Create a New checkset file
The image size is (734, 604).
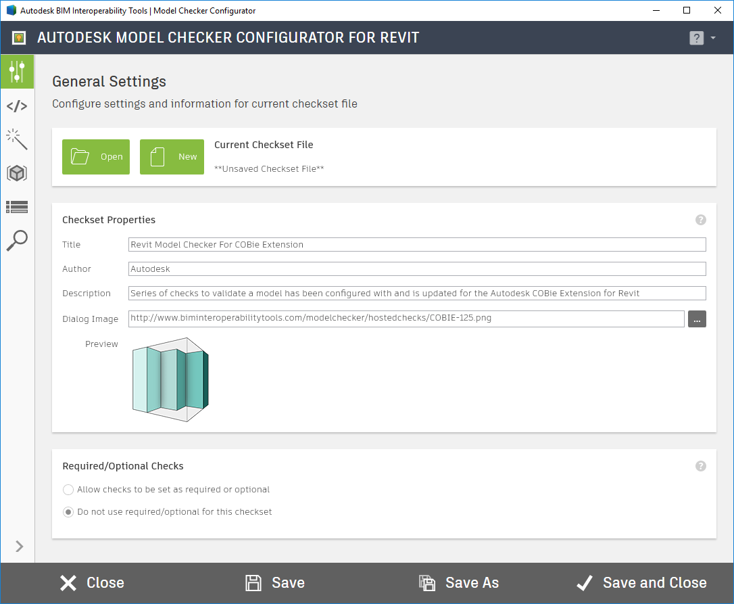tap(172, 156)
